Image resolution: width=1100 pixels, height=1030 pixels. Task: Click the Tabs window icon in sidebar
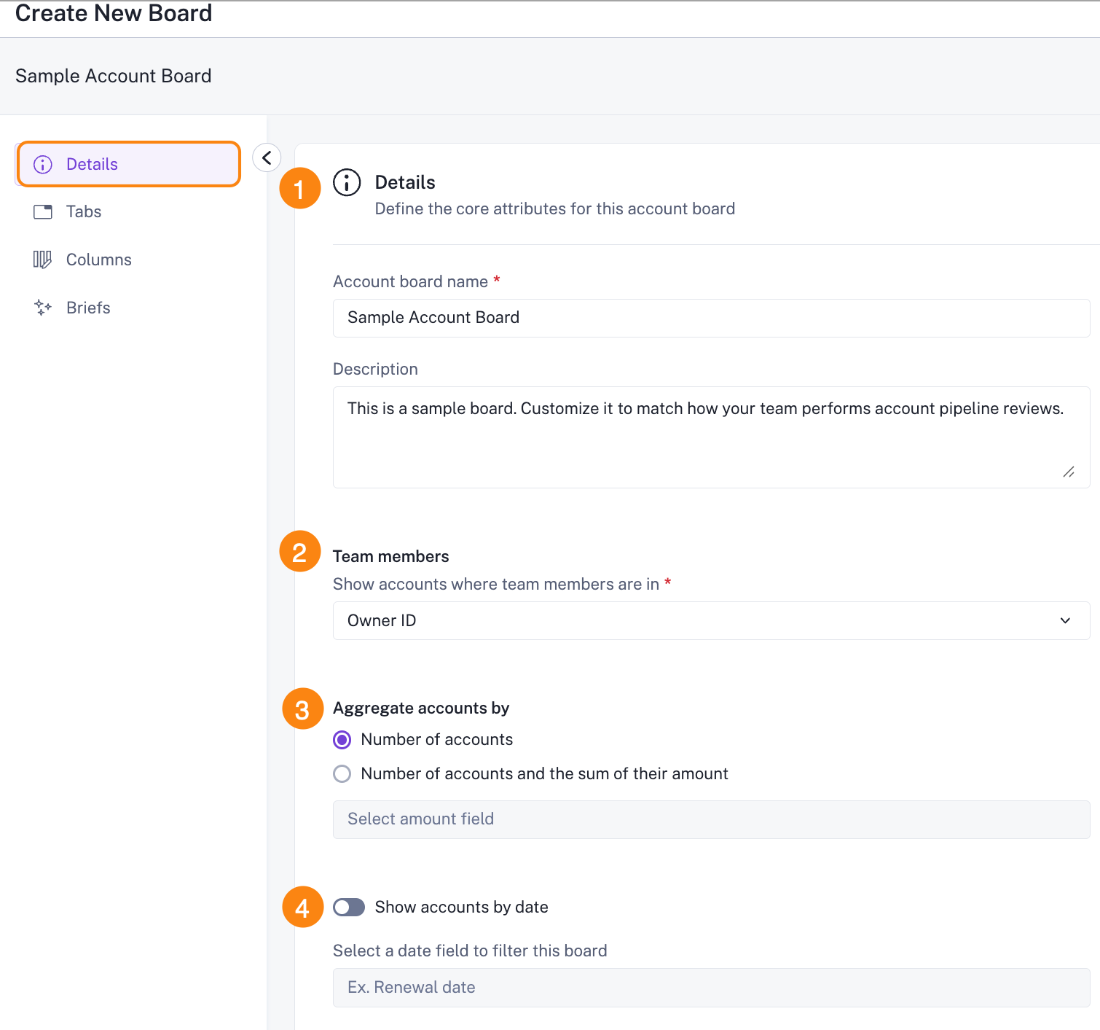tap(43, 212)
